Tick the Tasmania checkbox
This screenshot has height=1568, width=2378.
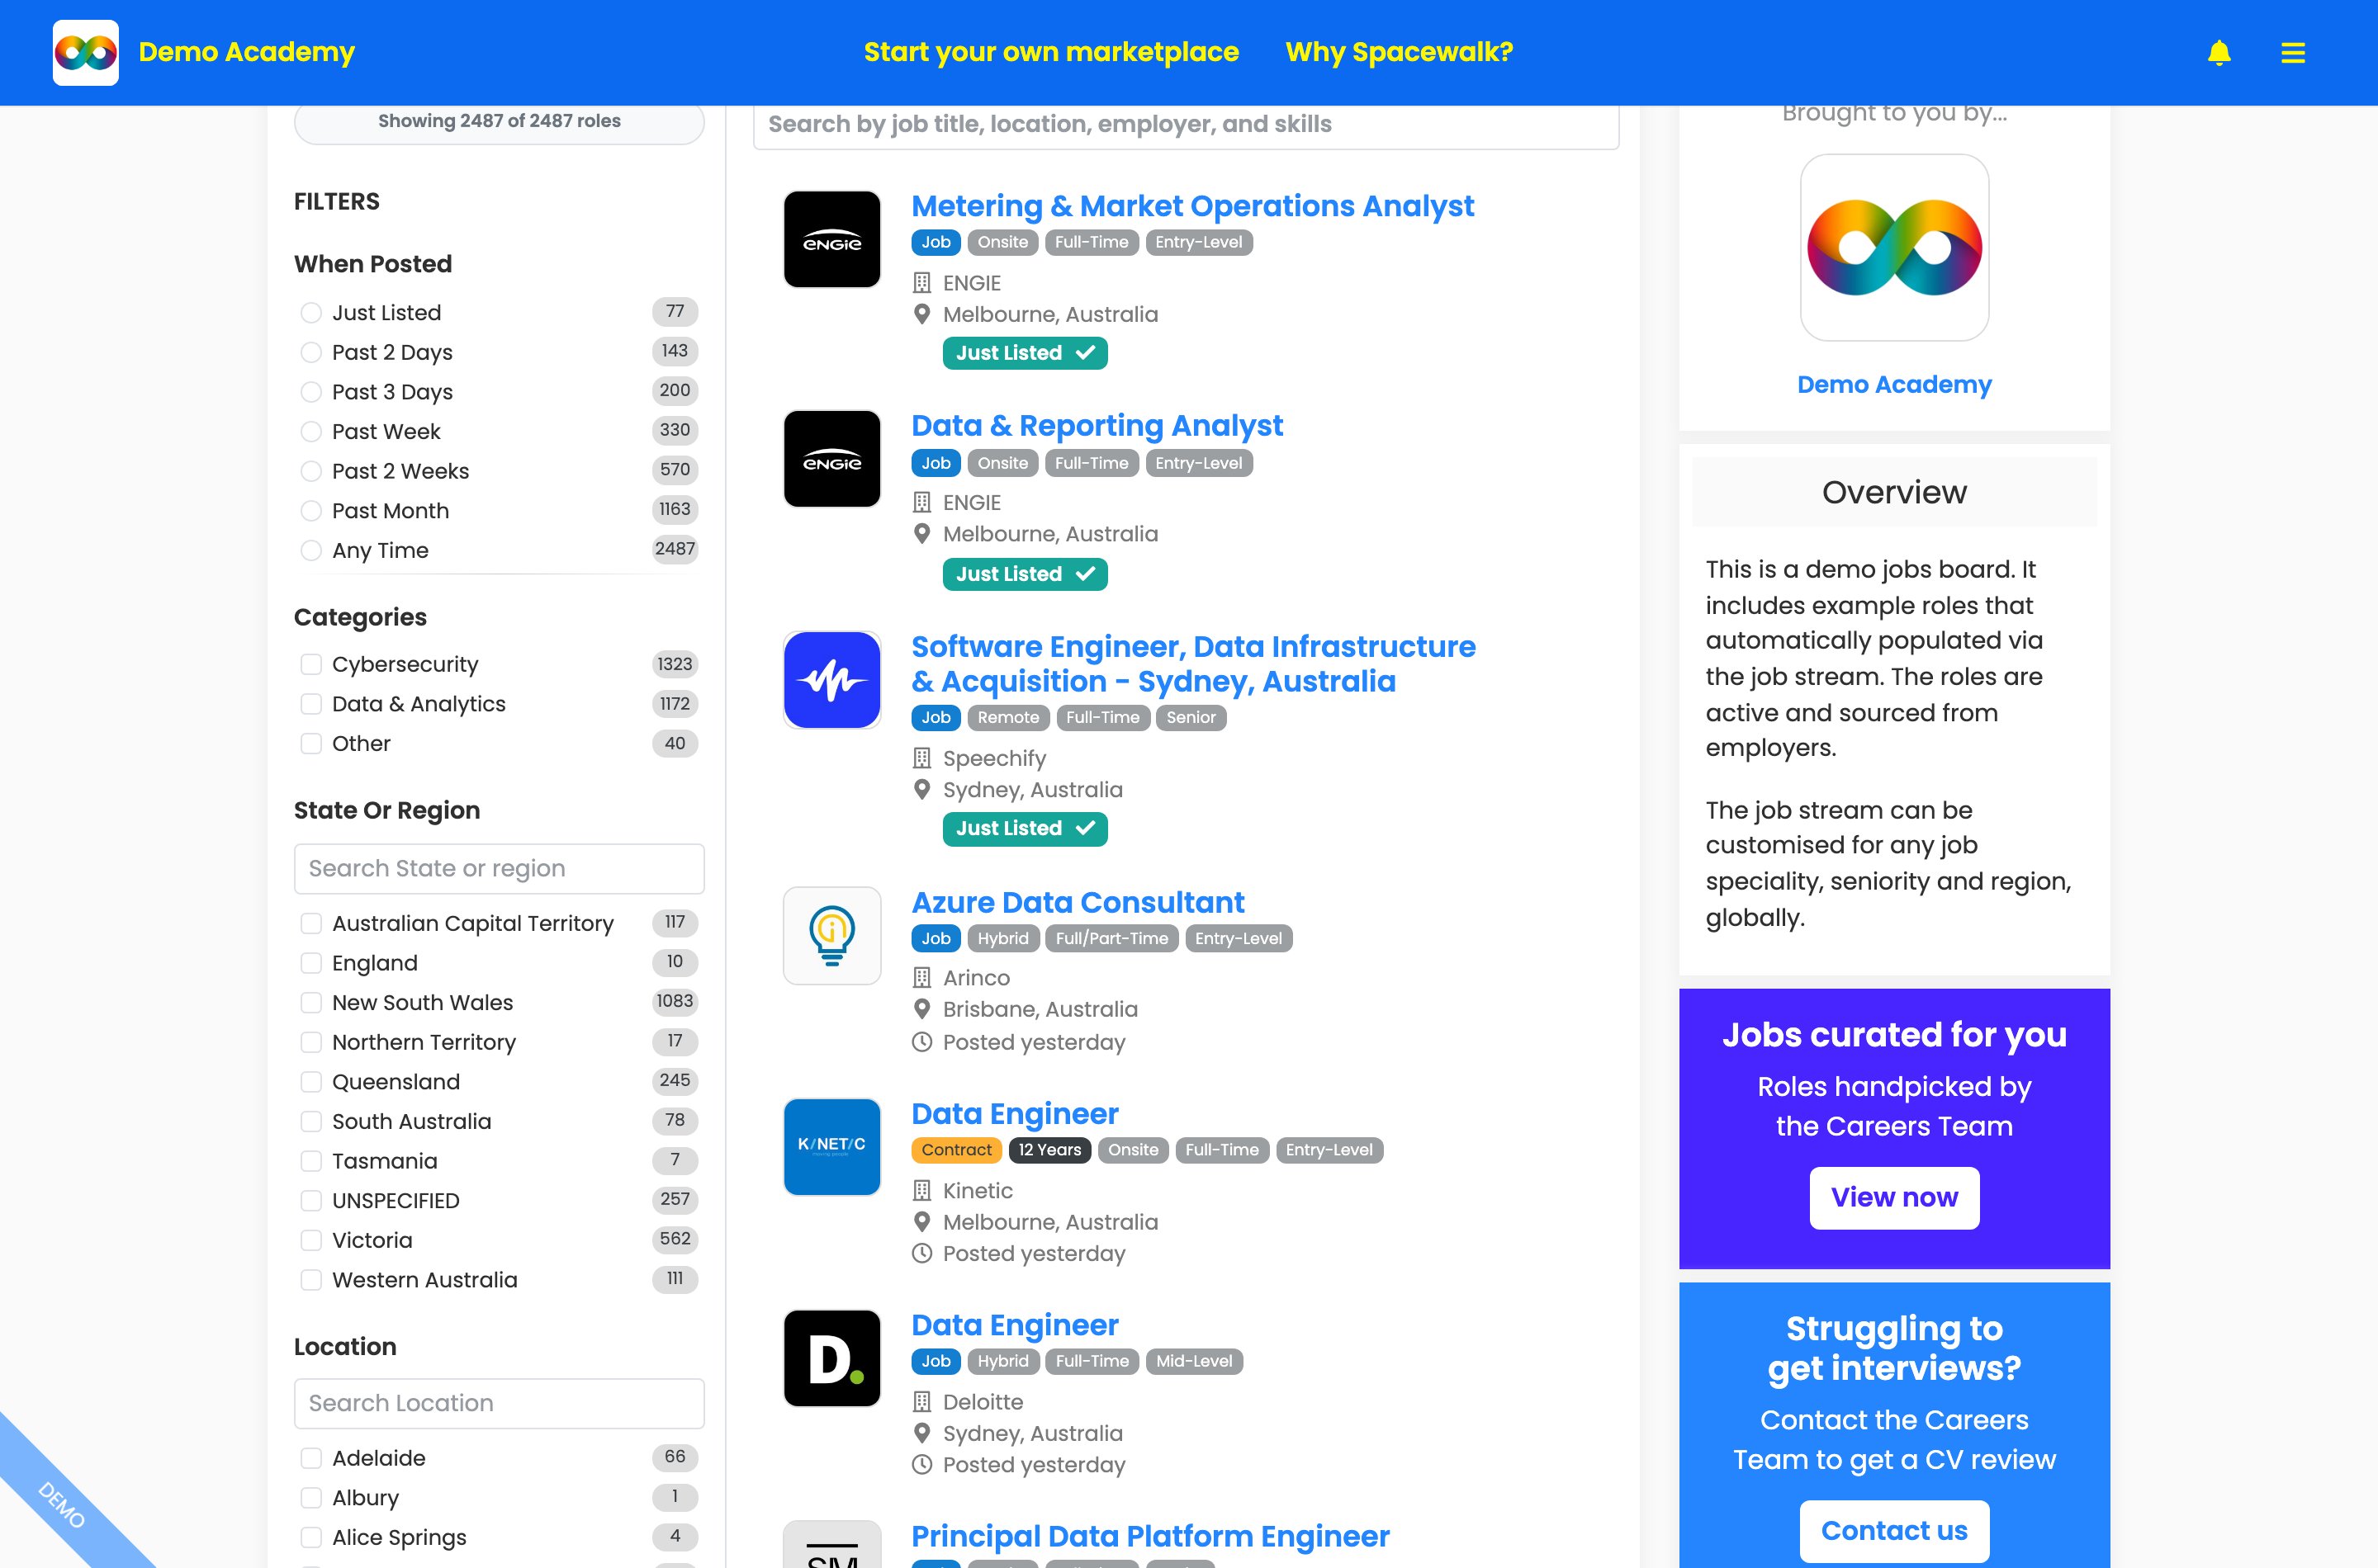311,1161
